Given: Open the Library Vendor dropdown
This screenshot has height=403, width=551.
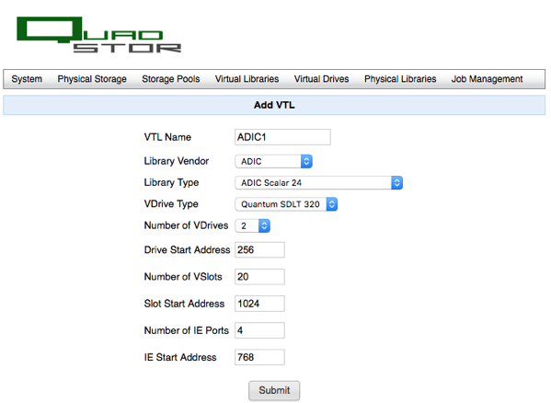Looking at the screenshot, I should (273, 161).
